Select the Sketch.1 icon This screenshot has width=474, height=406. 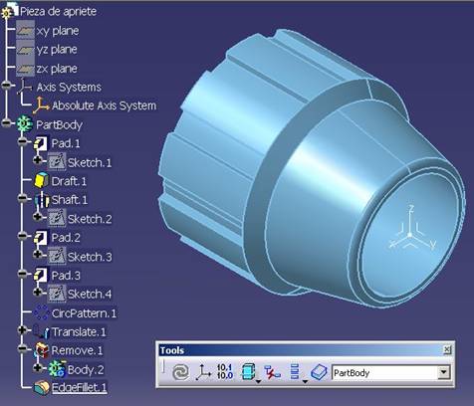[x=57, y=162]
